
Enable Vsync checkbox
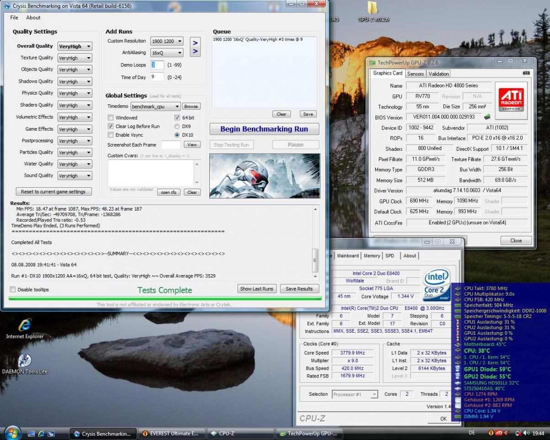point(111,135)
